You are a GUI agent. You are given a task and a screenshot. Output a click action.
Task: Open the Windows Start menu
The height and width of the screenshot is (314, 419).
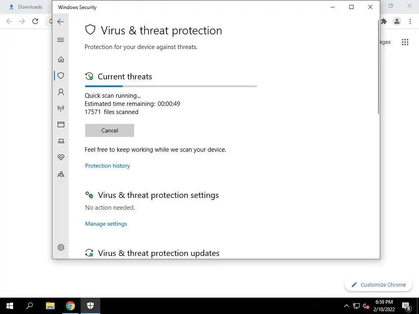10,306
